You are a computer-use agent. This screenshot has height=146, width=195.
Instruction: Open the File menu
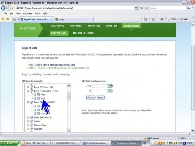(x=5, y=14)
